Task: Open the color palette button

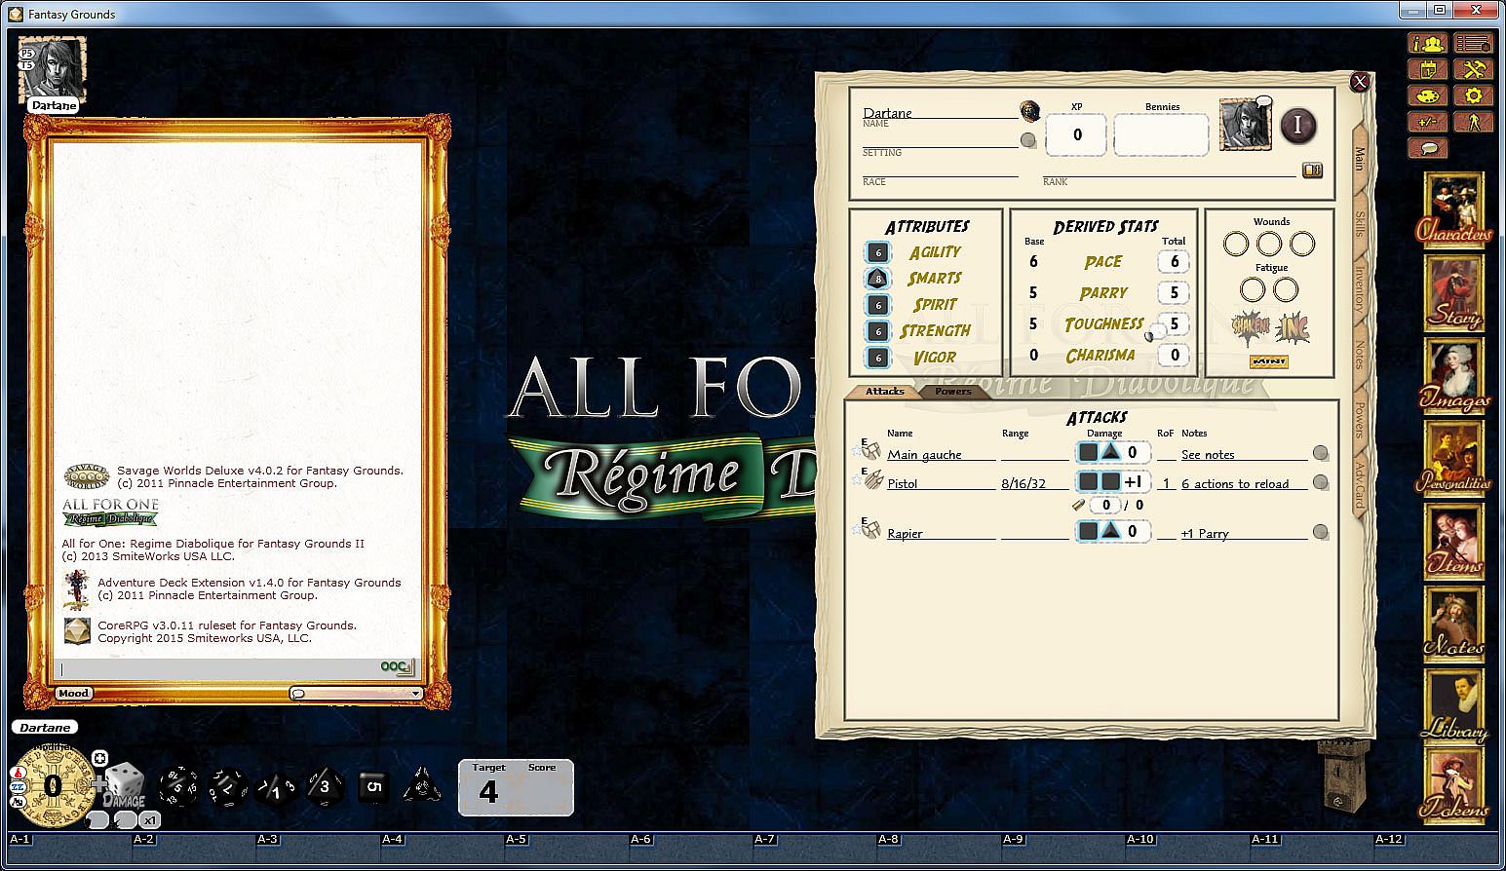Action: point(1428,96)
